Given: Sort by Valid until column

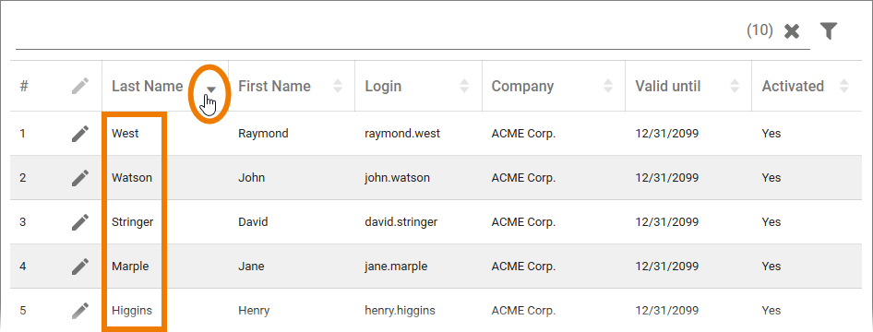Looking at the screenshot, I should [x=735, y=86].
